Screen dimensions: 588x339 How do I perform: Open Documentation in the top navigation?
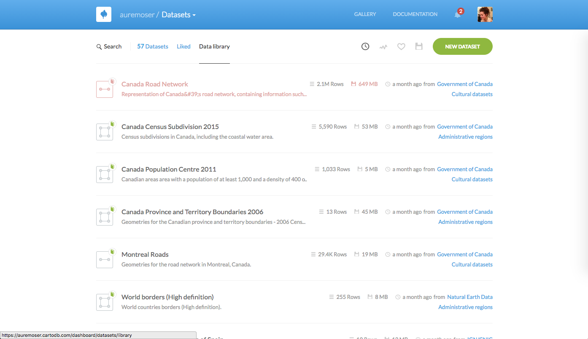pos(415,14)
